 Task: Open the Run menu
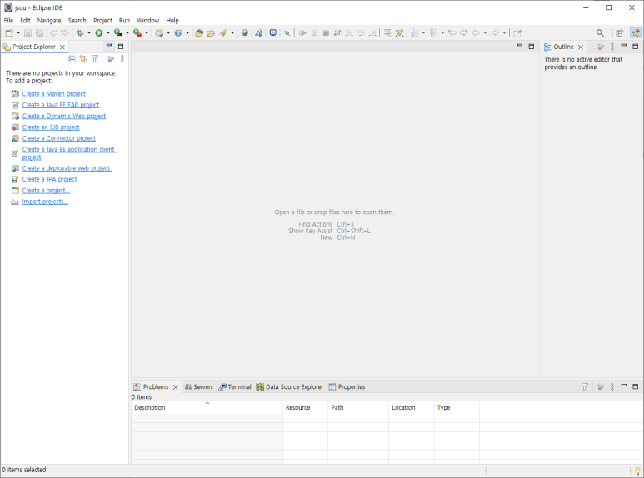pos(124,21)
